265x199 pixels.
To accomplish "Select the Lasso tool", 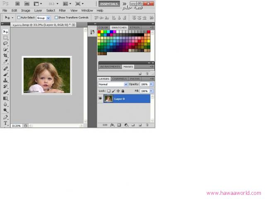I will point(6,44).
